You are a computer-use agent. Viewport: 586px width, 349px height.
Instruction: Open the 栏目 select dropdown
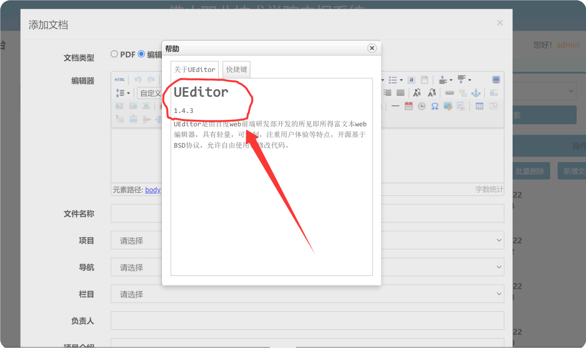tap(307, 294)
